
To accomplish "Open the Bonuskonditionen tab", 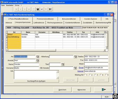I will click(x=69, y=19).
